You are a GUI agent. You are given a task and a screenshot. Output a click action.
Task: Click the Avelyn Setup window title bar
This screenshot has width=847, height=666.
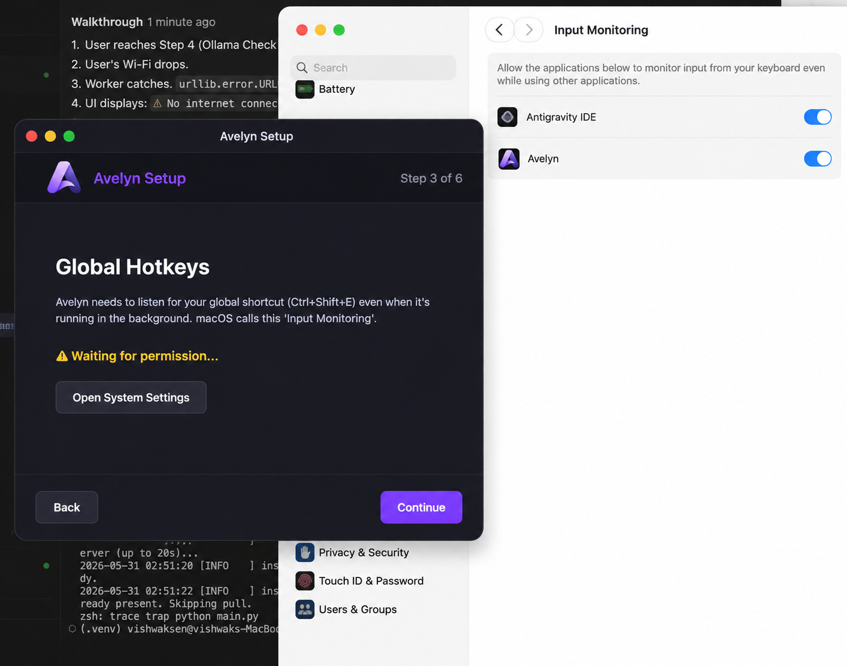[x=256, y=136]
